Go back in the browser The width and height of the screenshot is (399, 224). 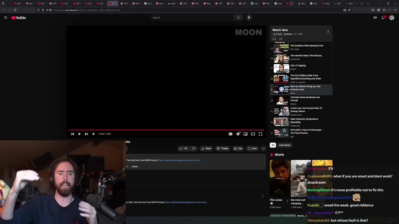pos(4,10)
